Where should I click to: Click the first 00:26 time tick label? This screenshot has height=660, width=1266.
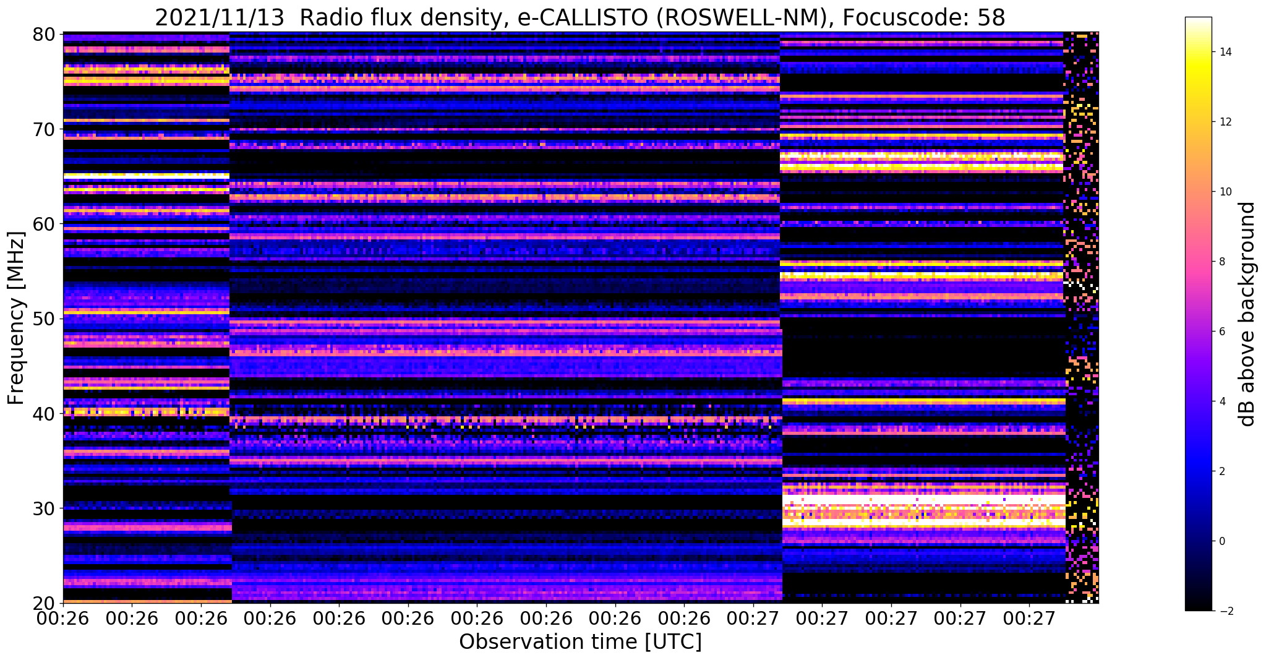[x=64, y=619]
